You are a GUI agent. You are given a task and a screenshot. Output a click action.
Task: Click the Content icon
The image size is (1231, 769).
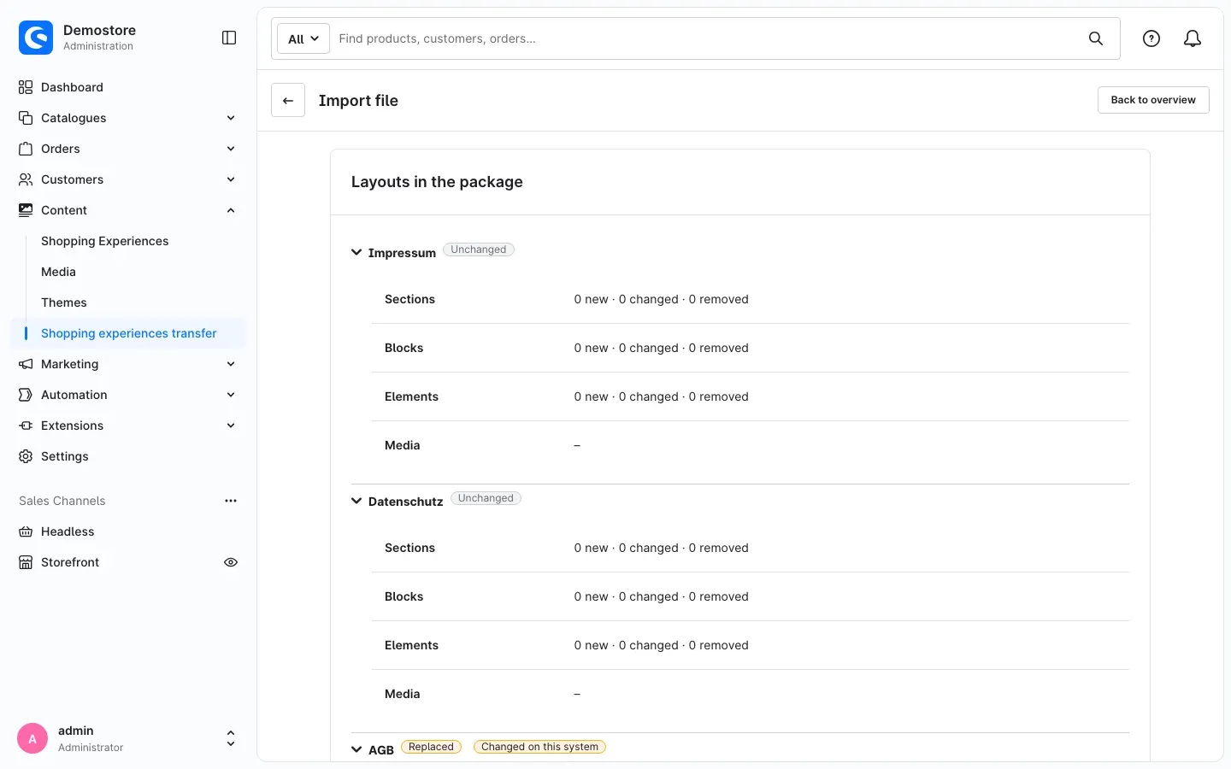[26, 210]
